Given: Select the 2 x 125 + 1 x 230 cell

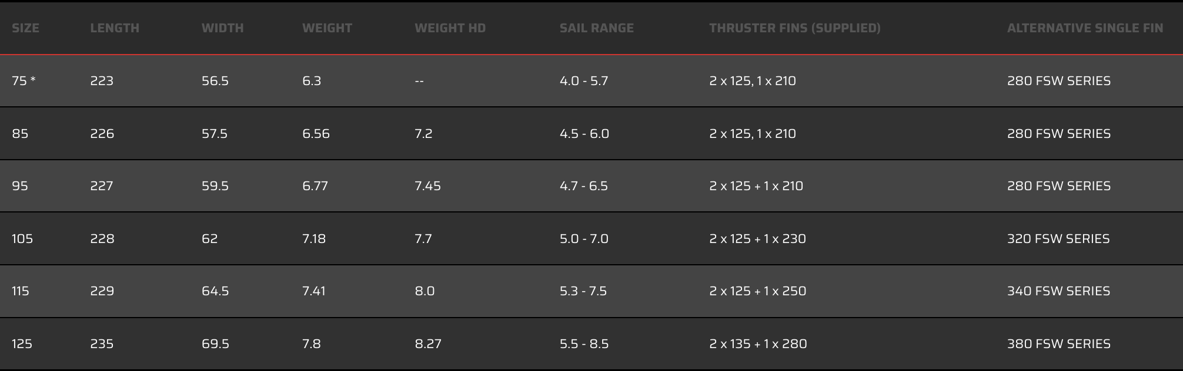Looking at the screenshot, I should pyautogui.click(x=757, y=239).
